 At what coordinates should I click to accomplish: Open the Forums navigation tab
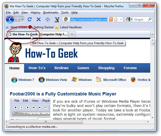pos(130,68)
